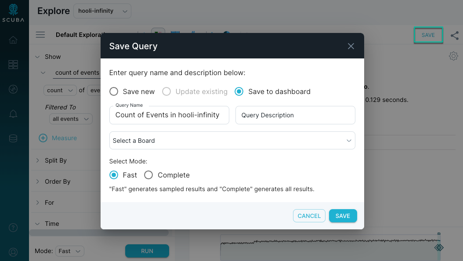
Task: Open the Home page from the sidebar
Action: click(13, 40)
